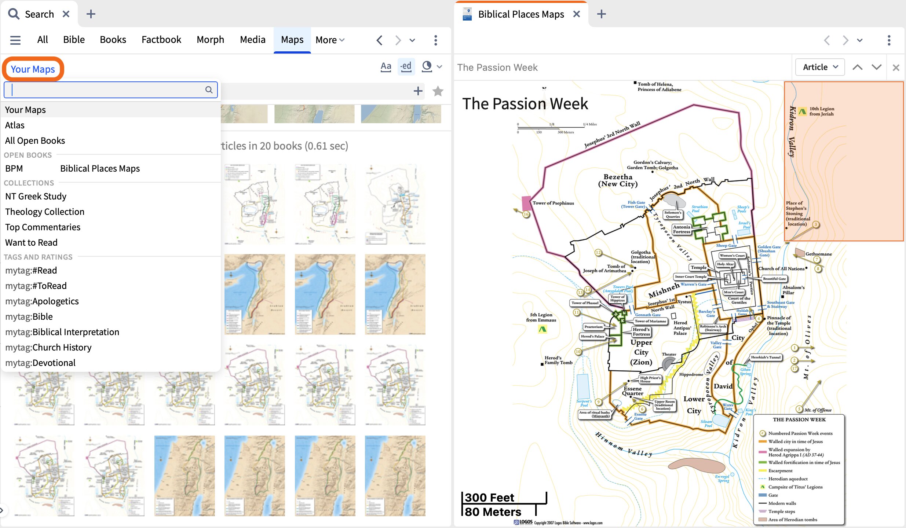Choose Atlas in the dropdown list

click(x=111, y=125)
